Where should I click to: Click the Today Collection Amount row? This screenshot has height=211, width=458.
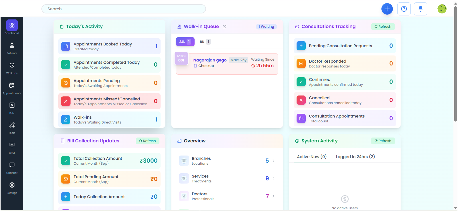tap(109, 197)
